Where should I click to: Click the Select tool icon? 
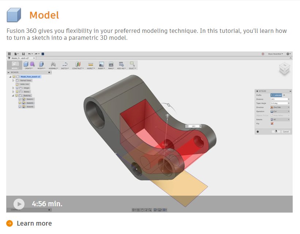click(132, 64)
